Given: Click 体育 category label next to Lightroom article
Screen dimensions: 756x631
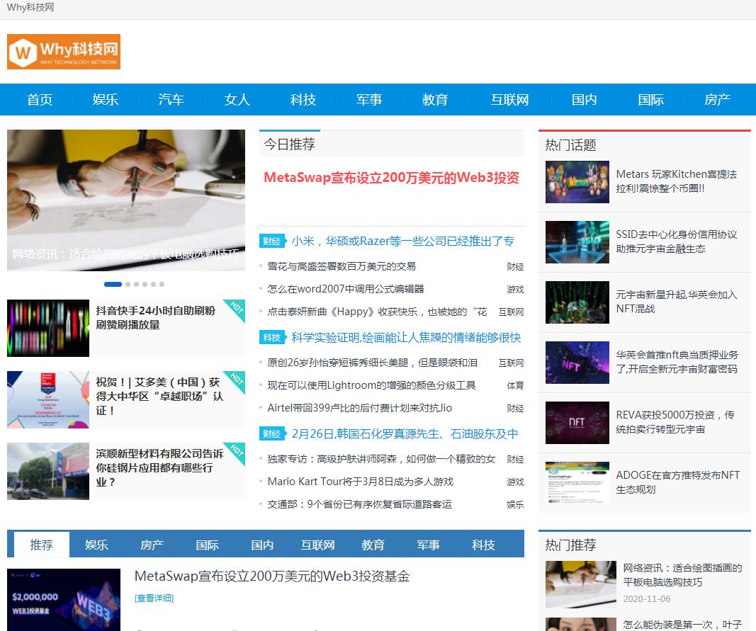Looking at the screenshot, I should (x=515, y=386).
